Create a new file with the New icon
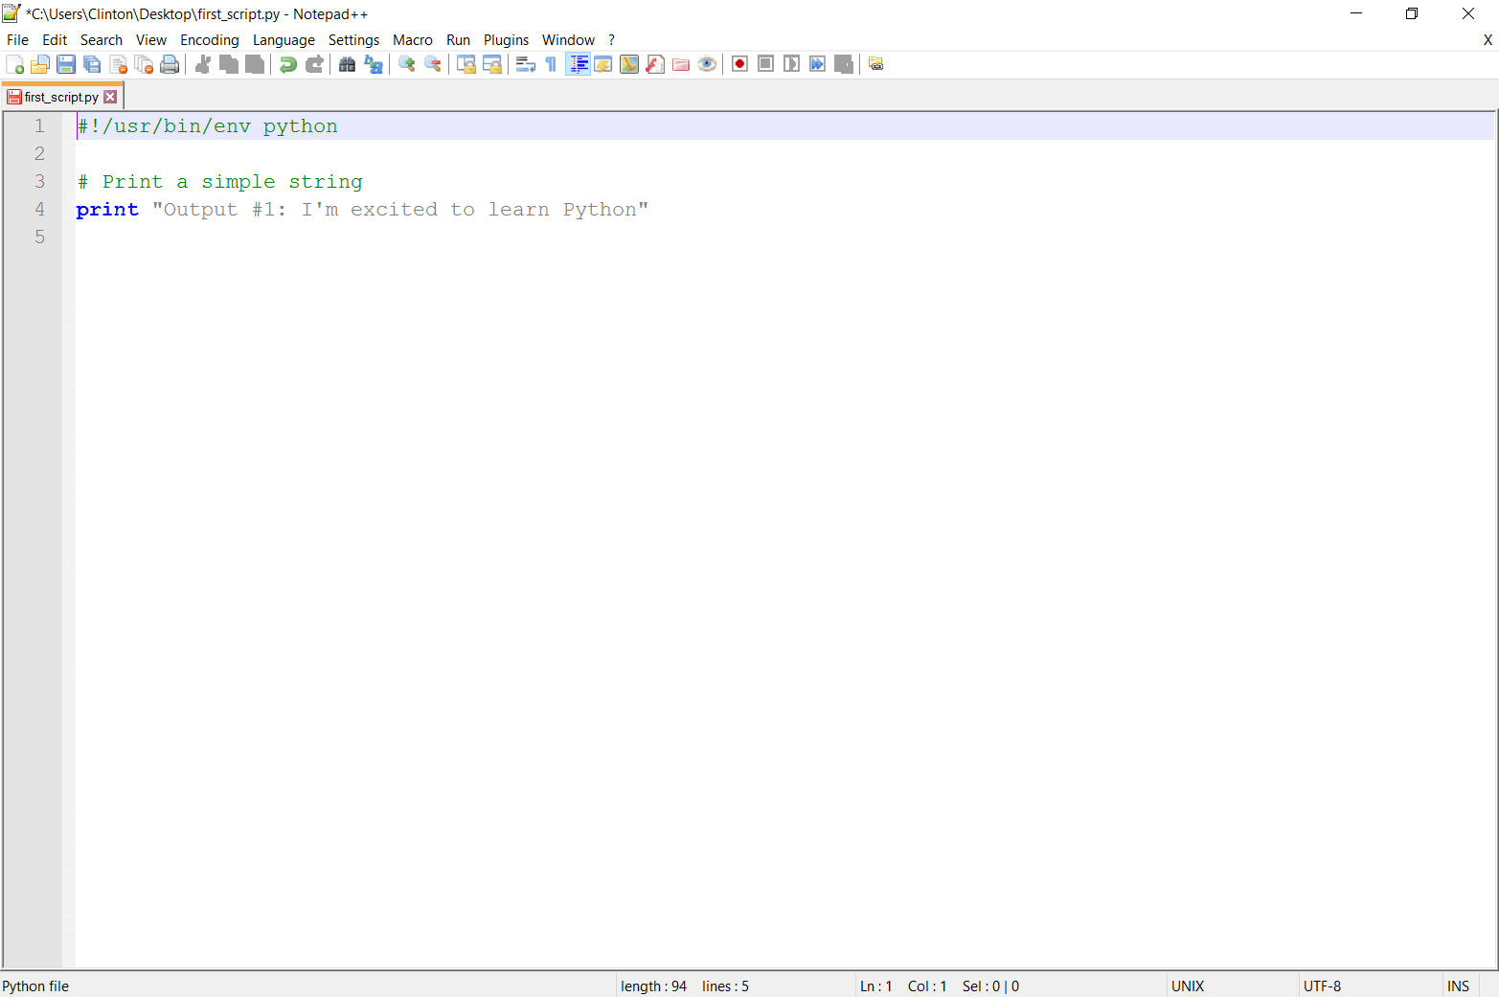This screenshot has height=997, width=1499. coord(15,64)
